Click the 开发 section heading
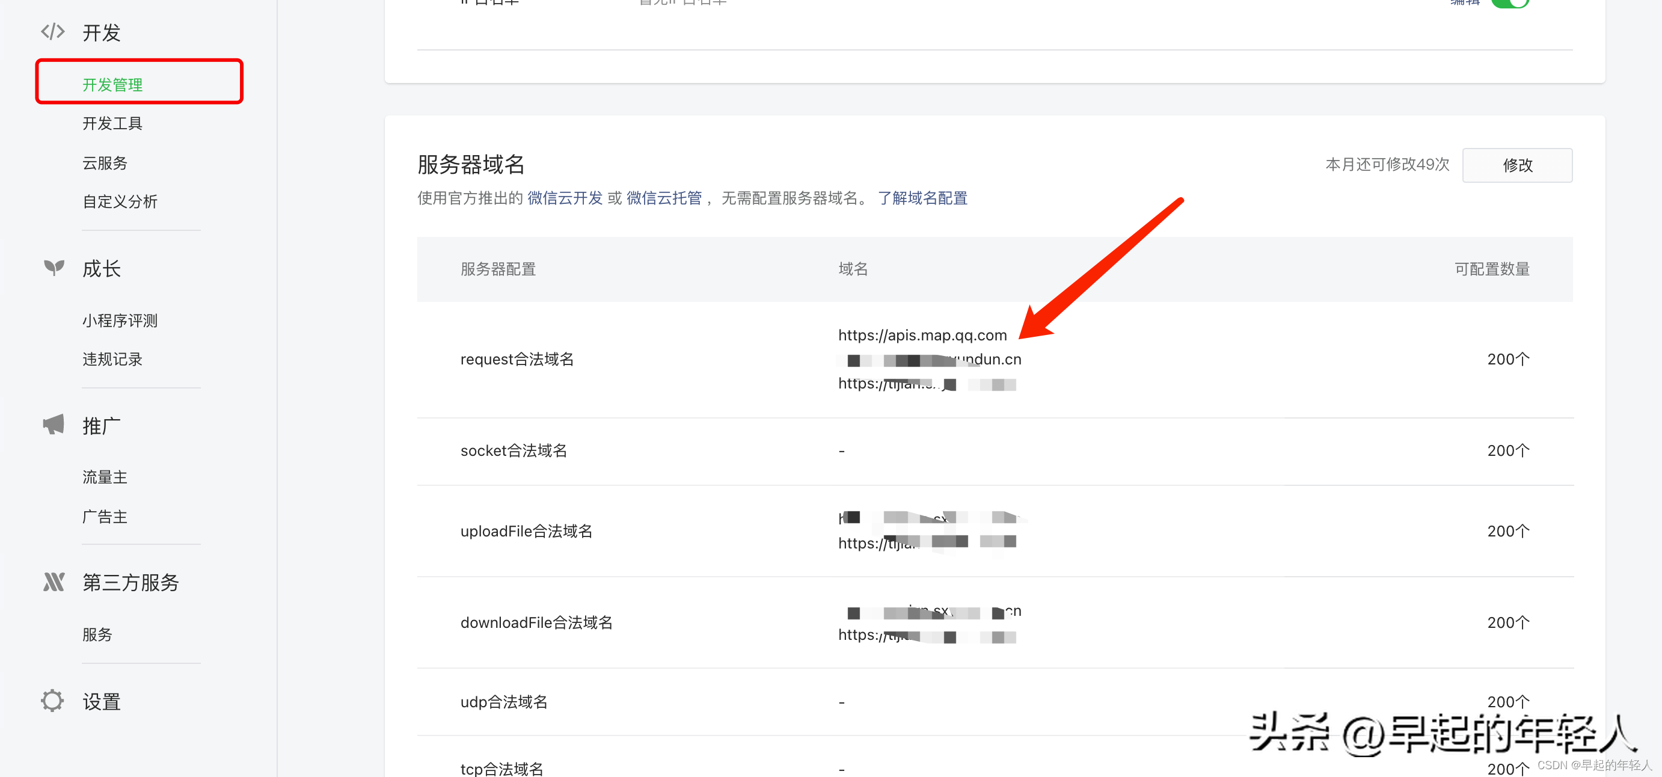 click(x=101, y=32)
